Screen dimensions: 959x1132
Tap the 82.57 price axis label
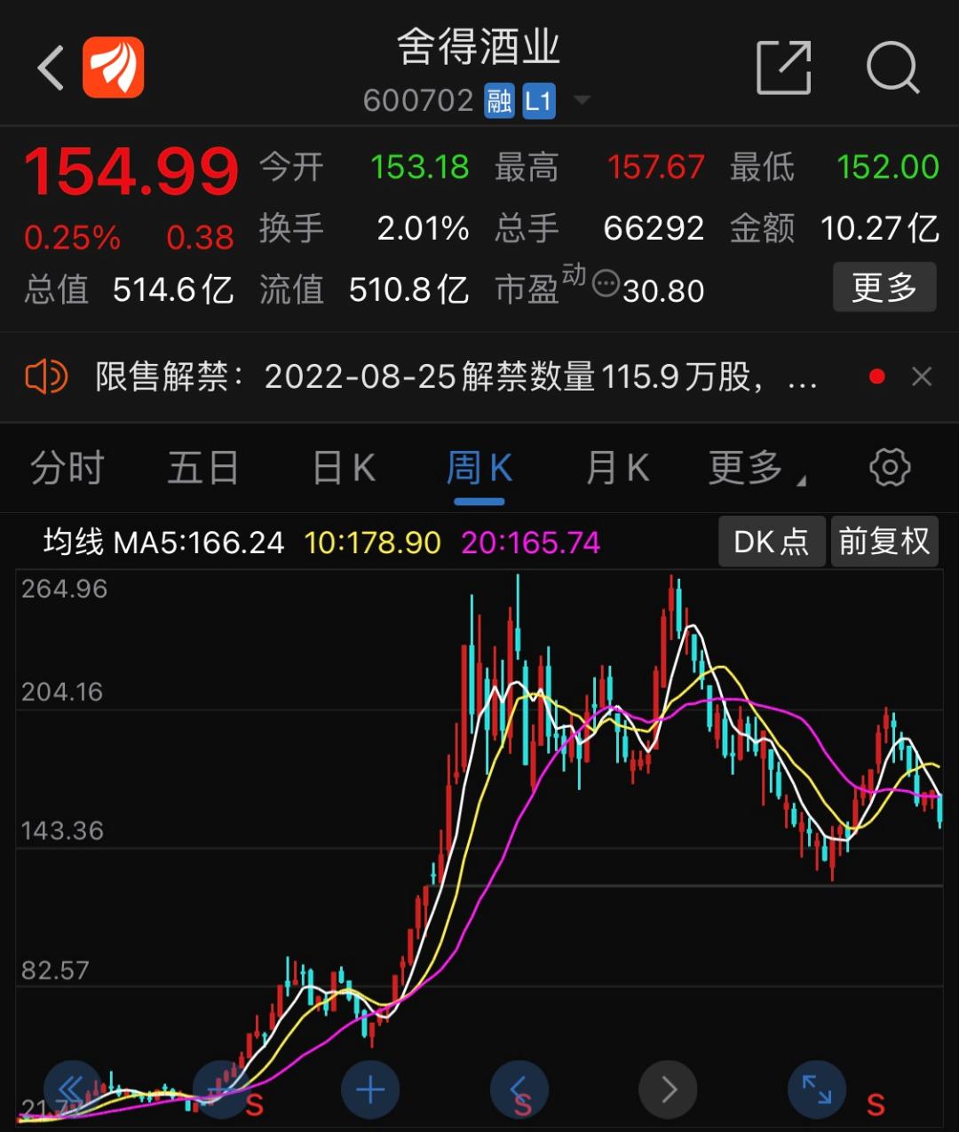(x=55, y=970)
